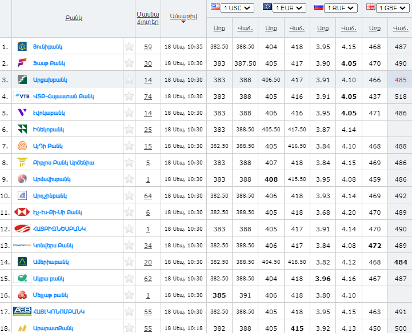This screenshot has height=333, width=412.
Task: Open the row 8 bank name link
Action: (63, 163)
